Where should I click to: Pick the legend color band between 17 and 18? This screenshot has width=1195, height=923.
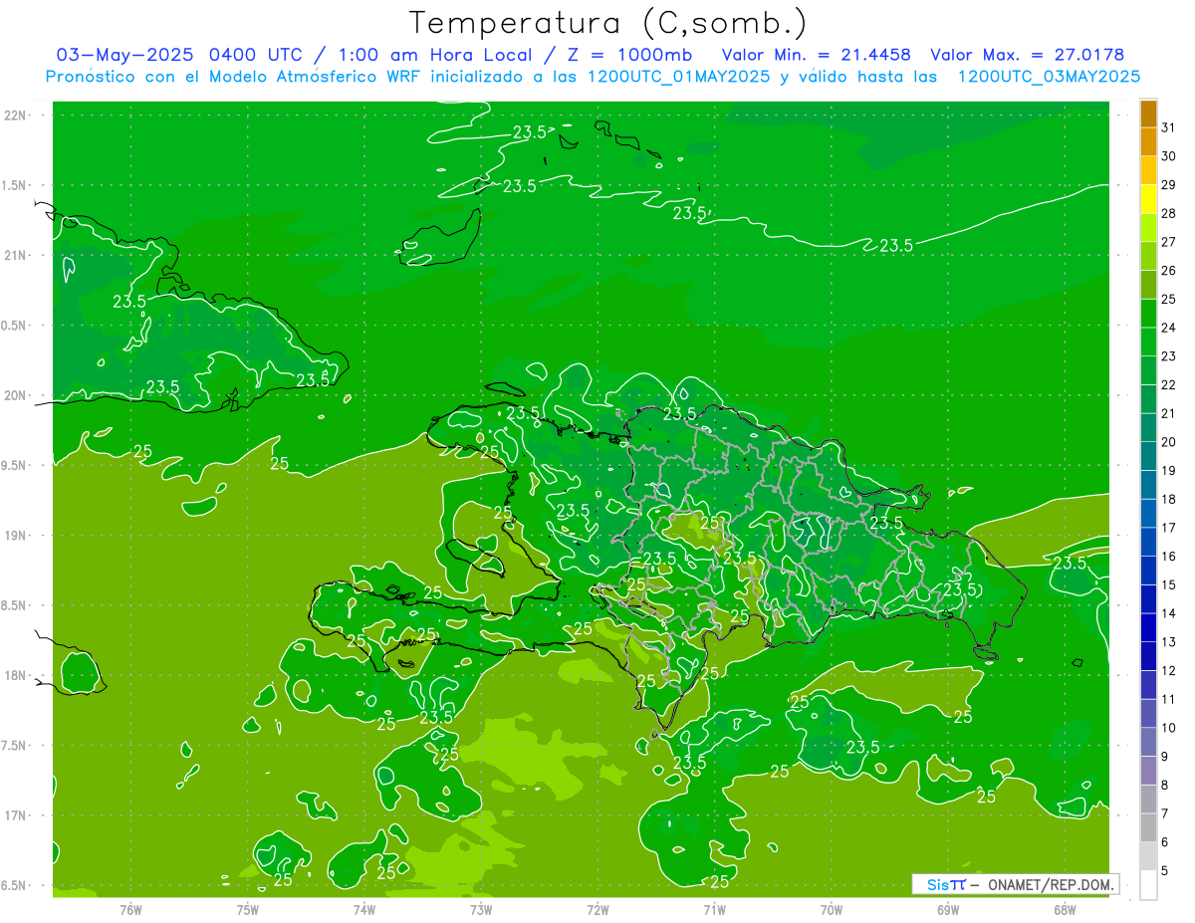[x=1148, y=514]
